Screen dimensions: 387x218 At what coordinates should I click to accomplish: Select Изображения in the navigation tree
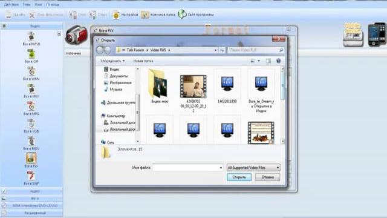point(118,83)
